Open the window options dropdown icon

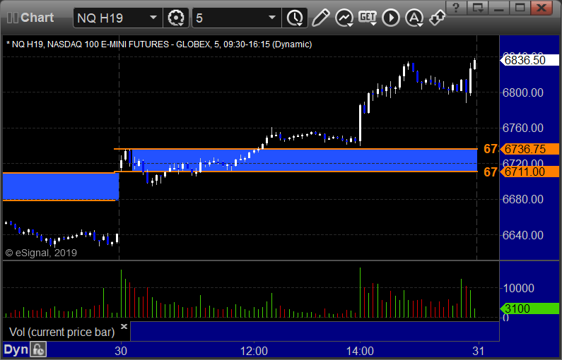pyautogui.click(x=478, y=8)
